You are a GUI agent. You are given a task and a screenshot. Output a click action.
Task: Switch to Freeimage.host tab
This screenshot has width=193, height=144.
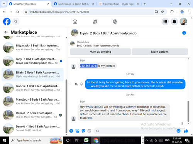tap(119, 4)
